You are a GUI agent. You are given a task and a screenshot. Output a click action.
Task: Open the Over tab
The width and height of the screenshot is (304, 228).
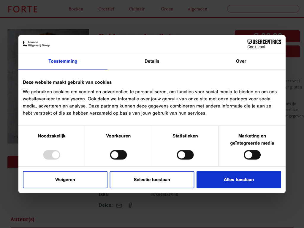[241, 61]
